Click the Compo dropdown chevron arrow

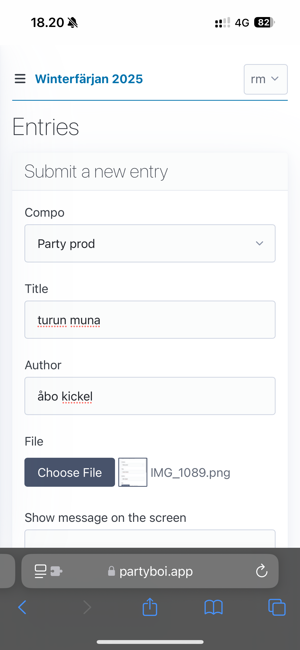pyautogui.click(x=259, y=243)
